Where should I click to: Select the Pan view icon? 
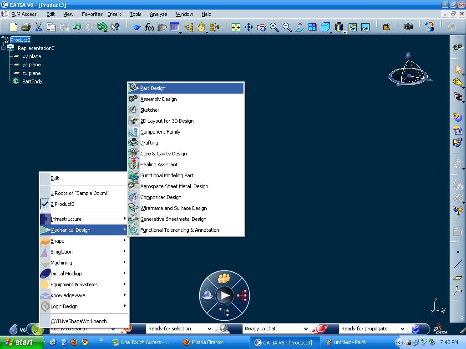pyautogui.click(x=248, y=27)
